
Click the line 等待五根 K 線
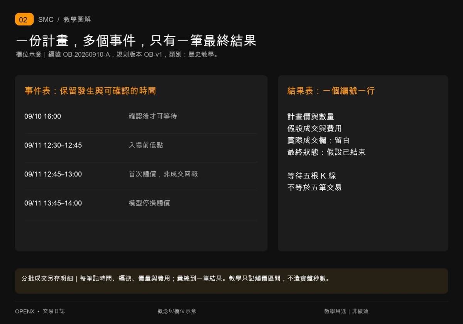[x=312, y=176]
